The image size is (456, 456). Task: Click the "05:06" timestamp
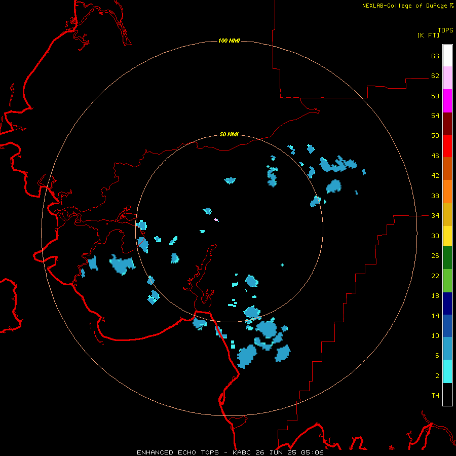[312, 452]
